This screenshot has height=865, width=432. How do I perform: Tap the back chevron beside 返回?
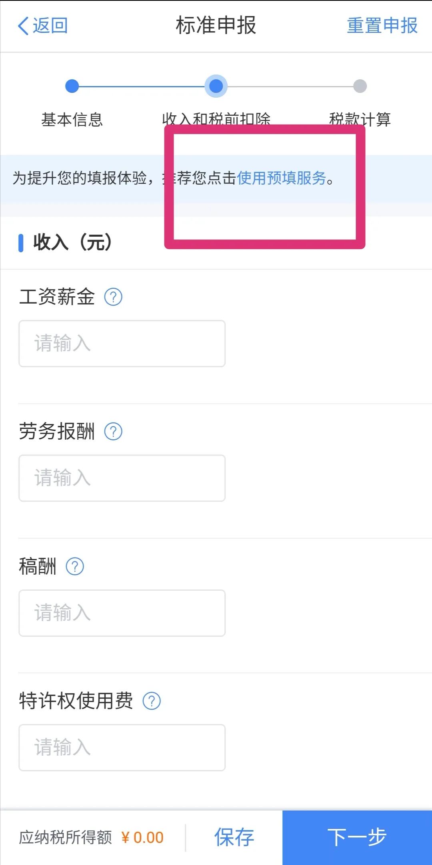pyautogui.click(x=23, y=26)
